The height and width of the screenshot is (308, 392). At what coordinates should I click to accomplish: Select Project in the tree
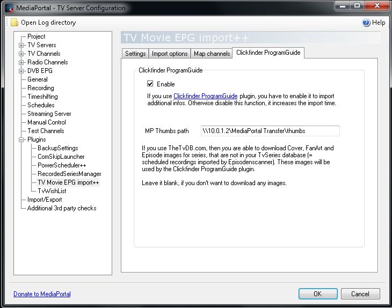37,36
